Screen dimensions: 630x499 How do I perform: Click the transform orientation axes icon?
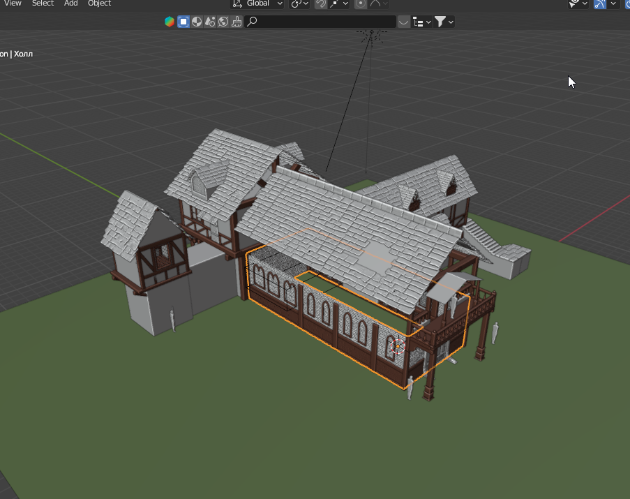tap(237, 3)
